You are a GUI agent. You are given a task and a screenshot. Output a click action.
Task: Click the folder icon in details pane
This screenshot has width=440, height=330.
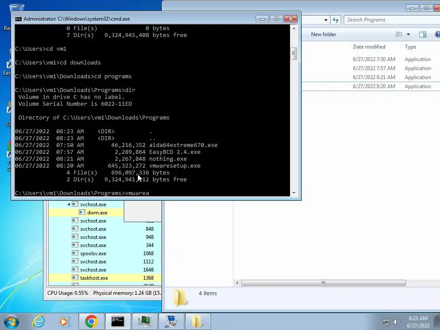coord(180,298)
